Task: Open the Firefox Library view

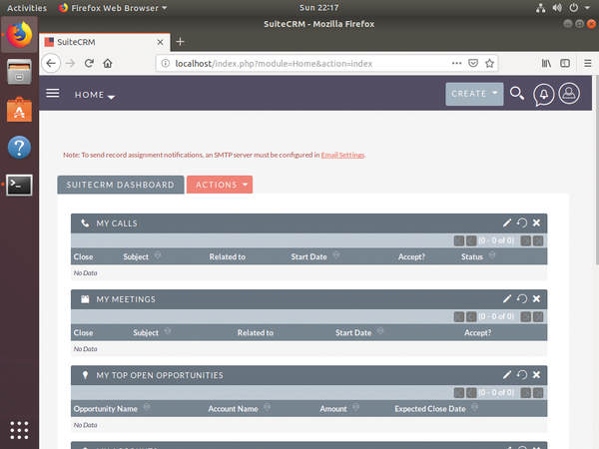Action: click(x=546, y=64)
